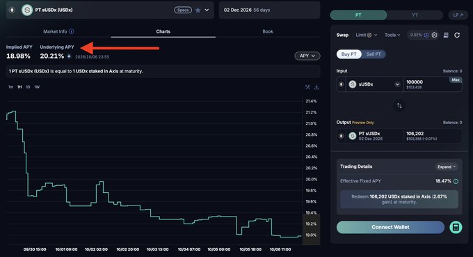Click the sparkle icon beside Underlying APY
The image size is (473, 257).
69,56
